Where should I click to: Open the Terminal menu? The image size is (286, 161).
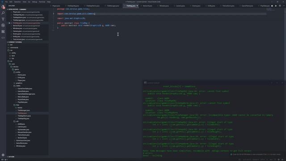pyautogui.click(x=42, y=2)
